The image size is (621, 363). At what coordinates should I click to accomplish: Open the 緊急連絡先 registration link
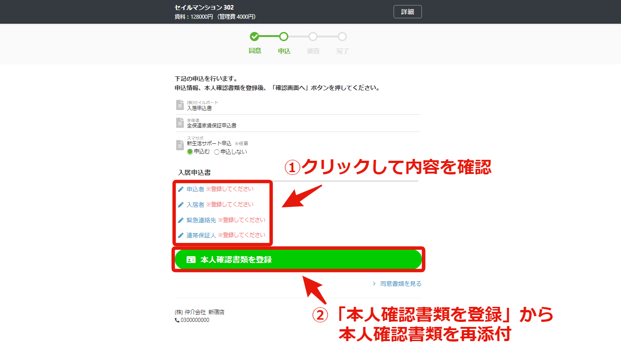(x=201, y=220)
